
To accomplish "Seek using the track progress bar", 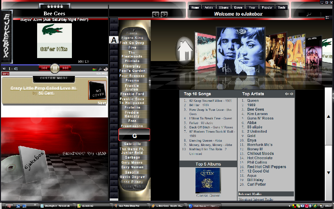I will [x=55, y=65].
